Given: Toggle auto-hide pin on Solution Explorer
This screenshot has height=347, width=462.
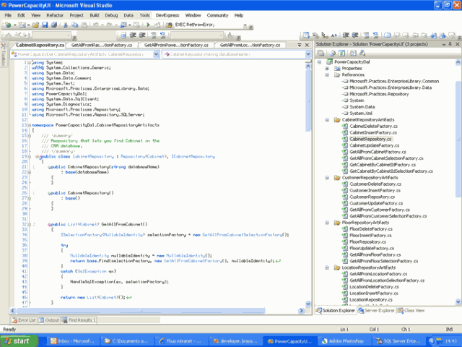Looking at the screenshot, I should point(450,44).
